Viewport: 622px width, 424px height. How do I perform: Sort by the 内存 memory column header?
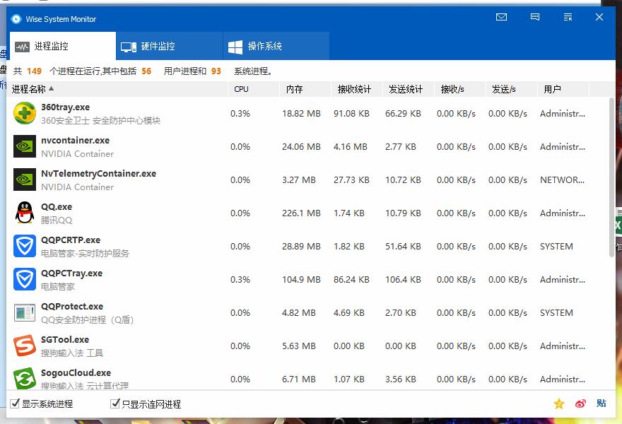coord(295,89)
